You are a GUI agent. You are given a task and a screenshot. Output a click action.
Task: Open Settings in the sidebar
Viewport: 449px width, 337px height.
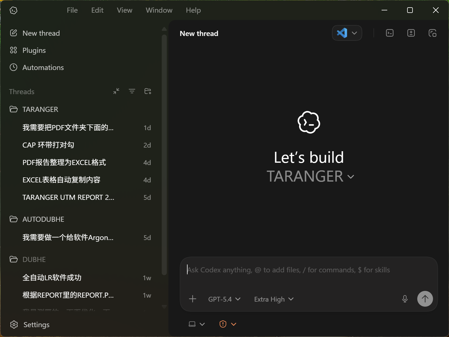click(x=36, y=325)
